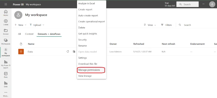This screenshot has width=217, height=98.
Task: Choose Create operational report
Action: 92,22
